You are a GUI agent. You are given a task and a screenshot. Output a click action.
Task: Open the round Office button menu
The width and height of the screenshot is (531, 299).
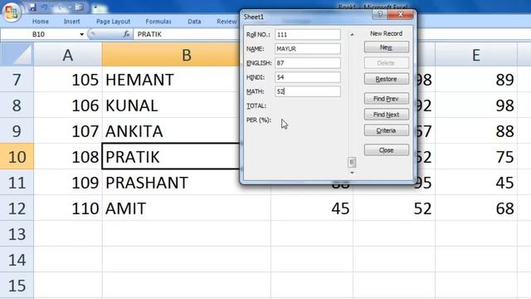pos(12,12)
